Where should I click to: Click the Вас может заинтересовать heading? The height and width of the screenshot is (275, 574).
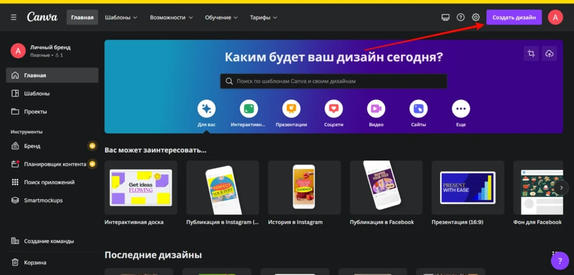pos(156,150)
